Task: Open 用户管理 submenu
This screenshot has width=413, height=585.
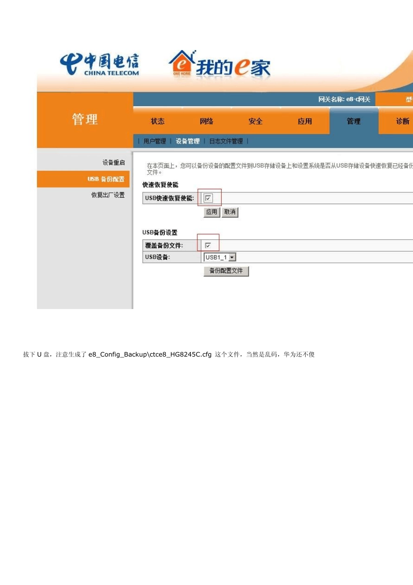Action: tap(155, 141)
